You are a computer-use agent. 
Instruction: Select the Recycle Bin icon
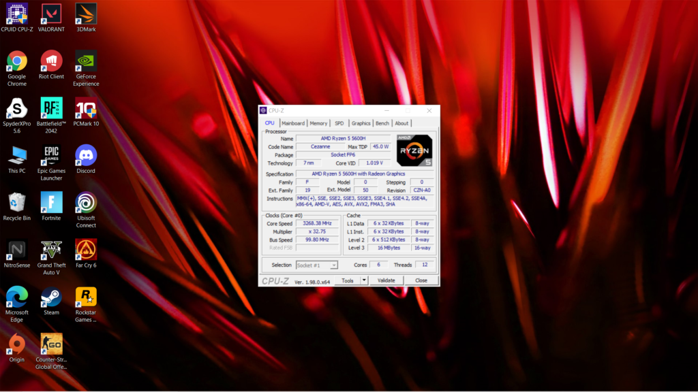pos(17,207)
